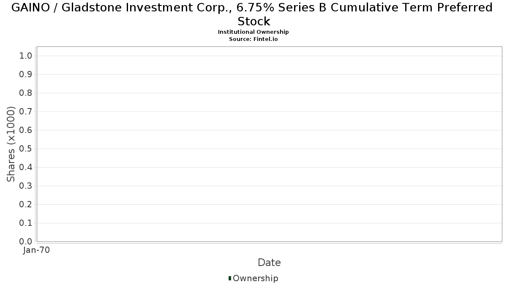Select the 0.2 y-axis tick label

(26, 205)
